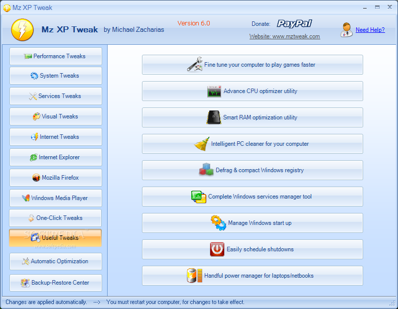Open Mozilla Firefox tweaks

(x=56, y=178)
